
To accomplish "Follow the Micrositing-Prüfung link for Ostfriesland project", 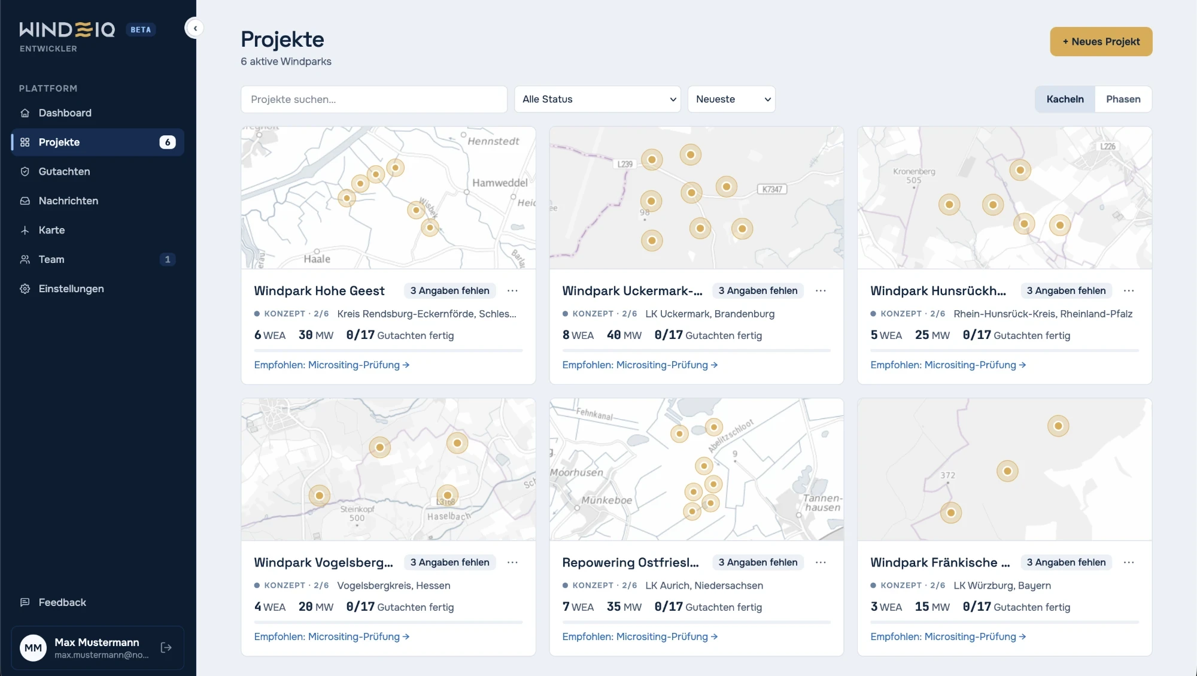I will [640, 637].
